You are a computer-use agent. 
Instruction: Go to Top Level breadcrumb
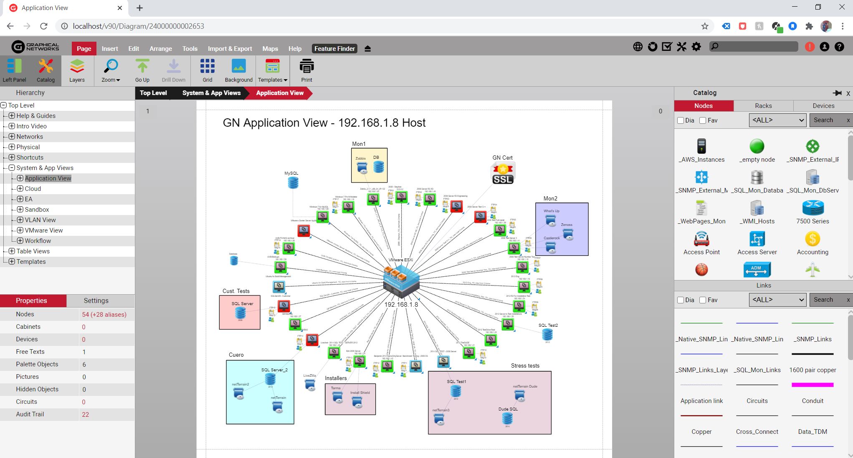point(153,93)
